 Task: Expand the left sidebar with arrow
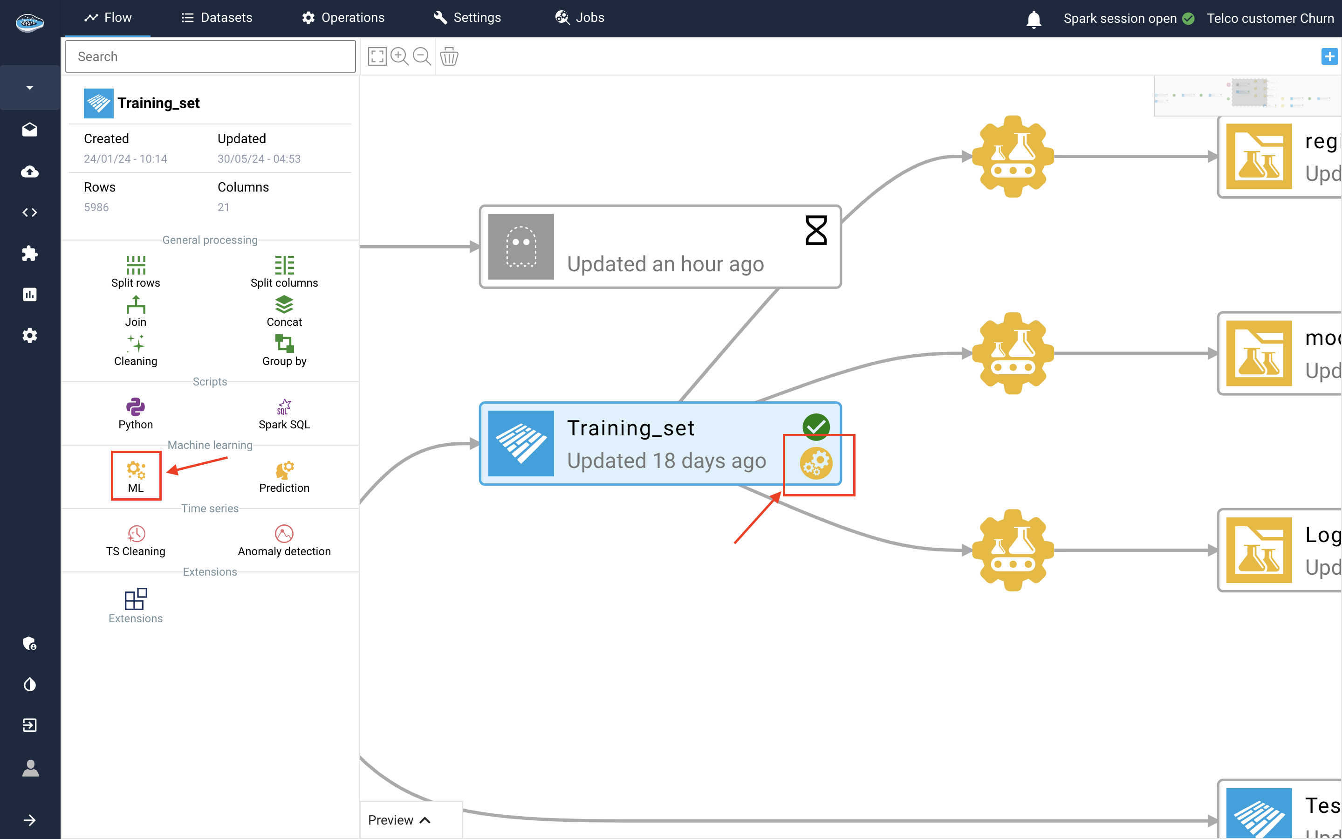pyautogui.click(x=30, y=820)
